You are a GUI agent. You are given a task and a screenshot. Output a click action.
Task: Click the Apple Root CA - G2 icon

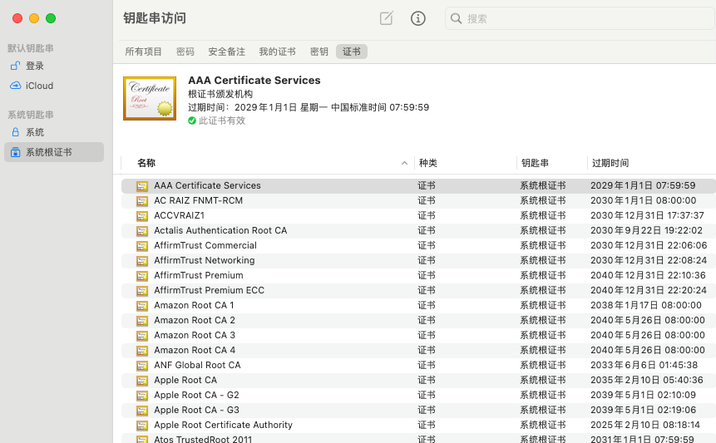point(142,396)
